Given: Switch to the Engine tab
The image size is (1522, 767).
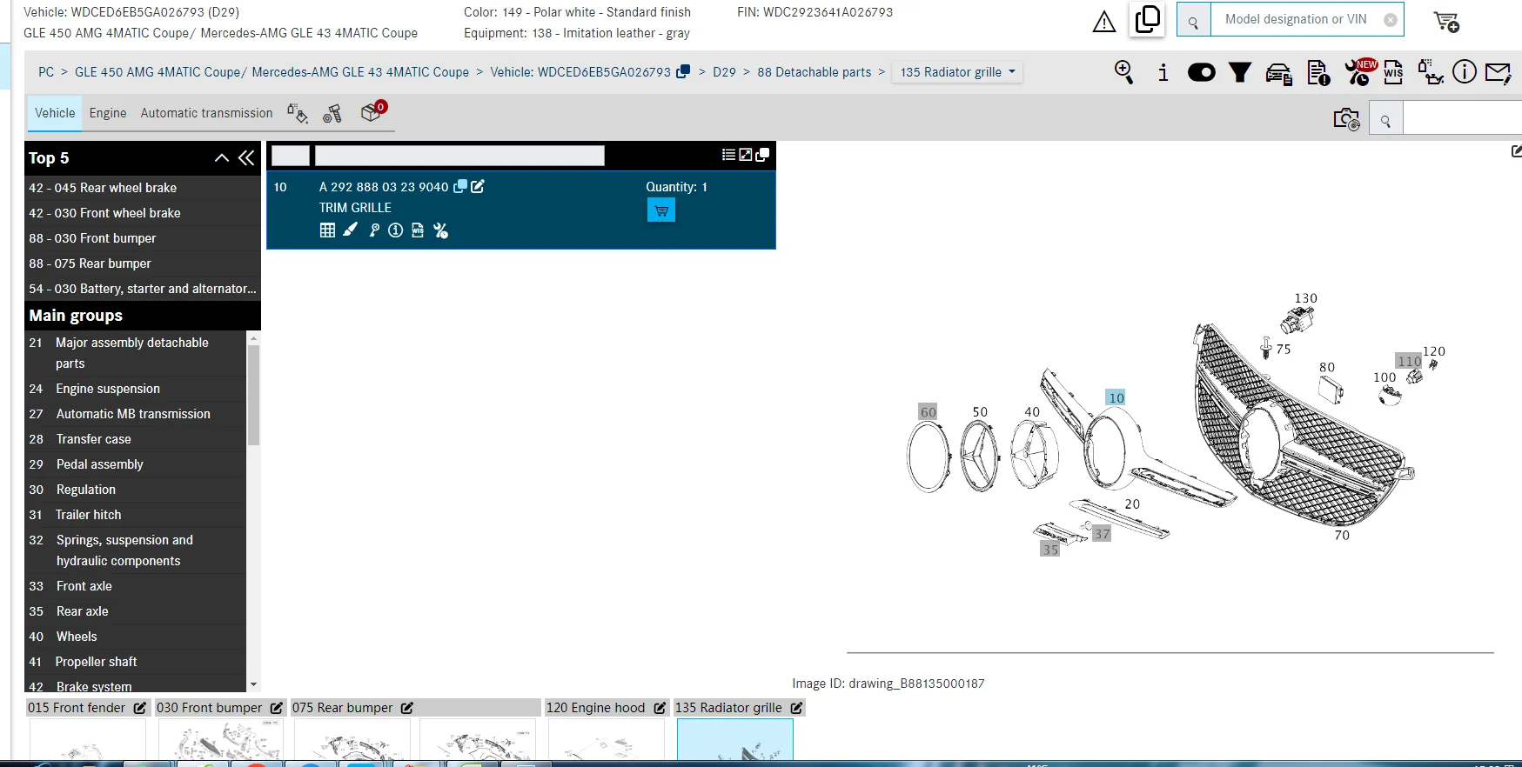Looking at the screenshot, I should (x=108, y=113).
